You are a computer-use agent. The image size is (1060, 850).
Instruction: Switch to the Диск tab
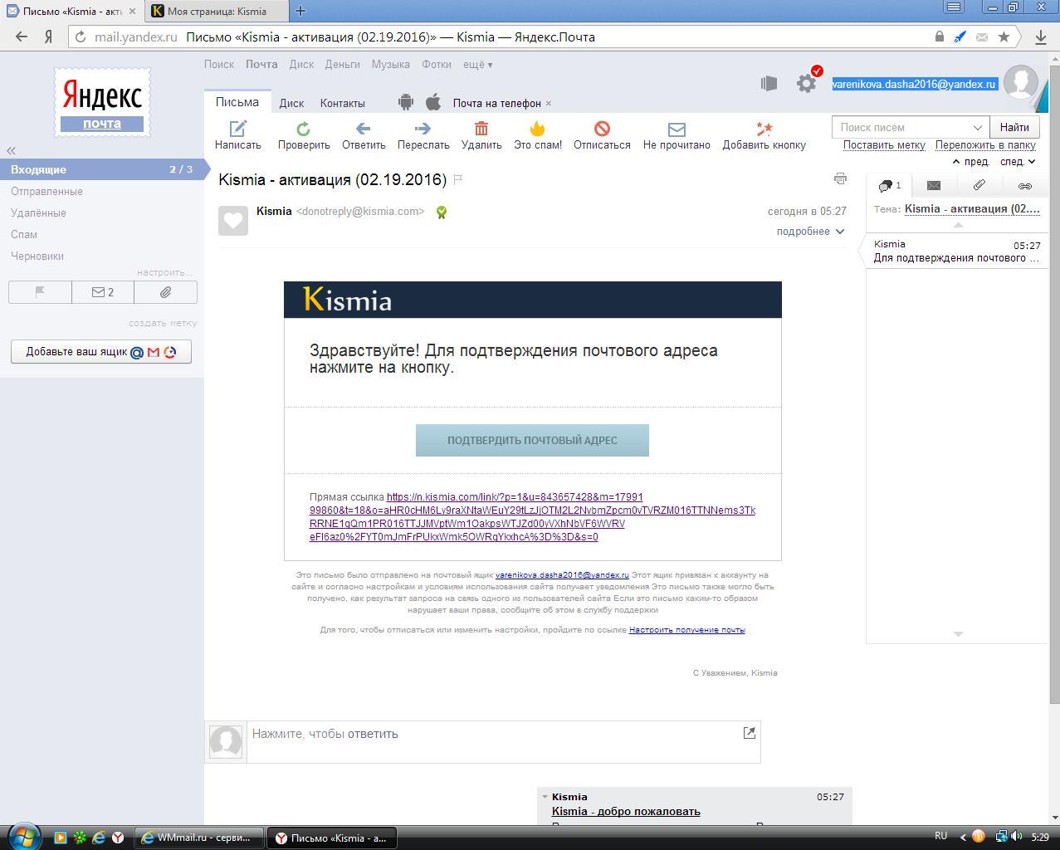click(x=291, y=103)
